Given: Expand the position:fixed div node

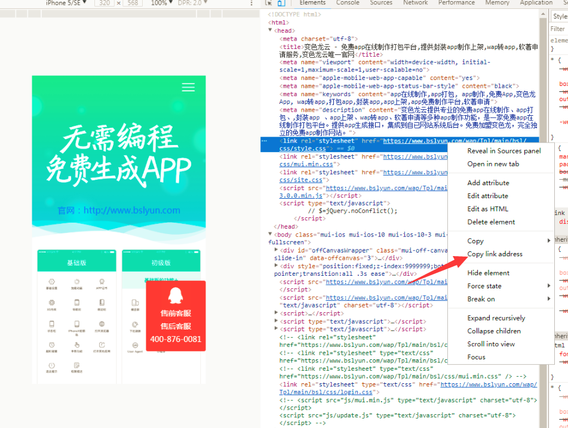Looking at the screenshot, I should 276,266.
